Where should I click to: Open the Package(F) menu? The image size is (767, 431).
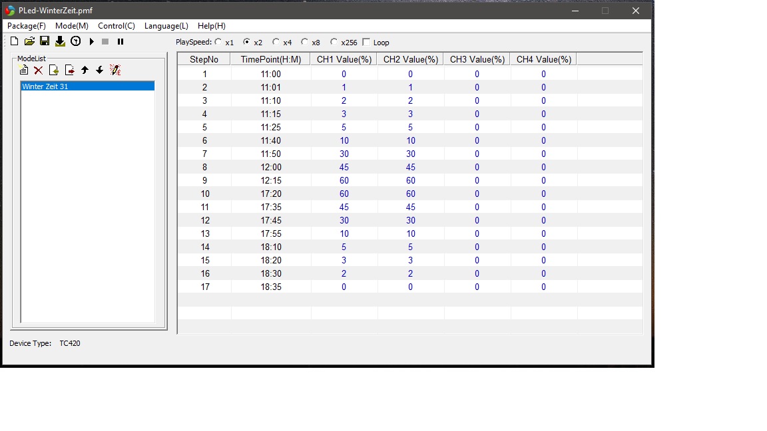click(27, 26)
